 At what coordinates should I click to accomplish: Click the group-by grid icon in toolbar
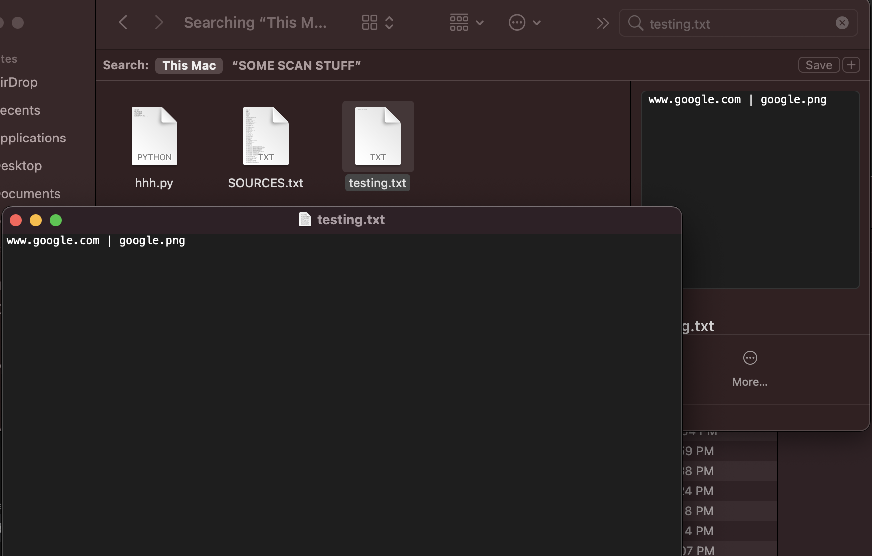(458, 22)
